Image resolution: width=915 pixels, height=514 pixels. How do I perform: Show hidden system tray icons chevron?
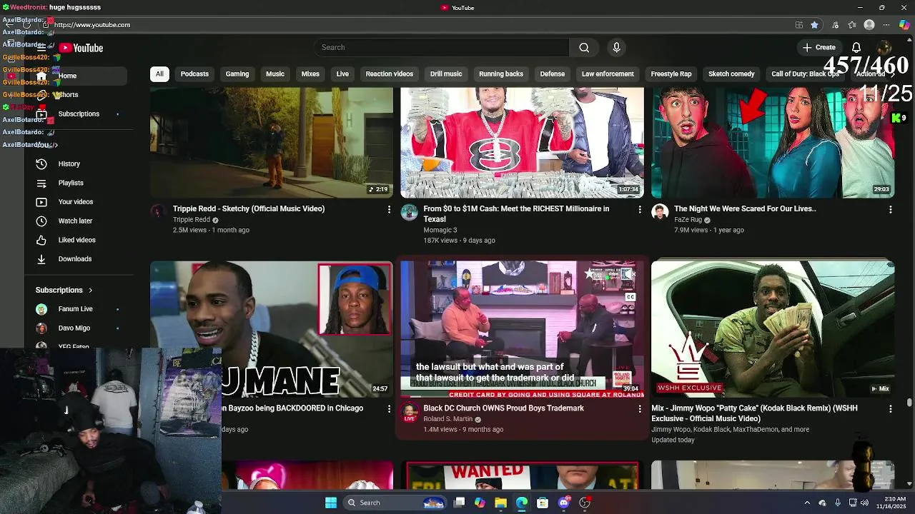[x=807, y=503]
